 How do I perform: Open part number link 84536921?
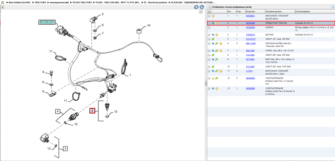(x=250, y=16)
